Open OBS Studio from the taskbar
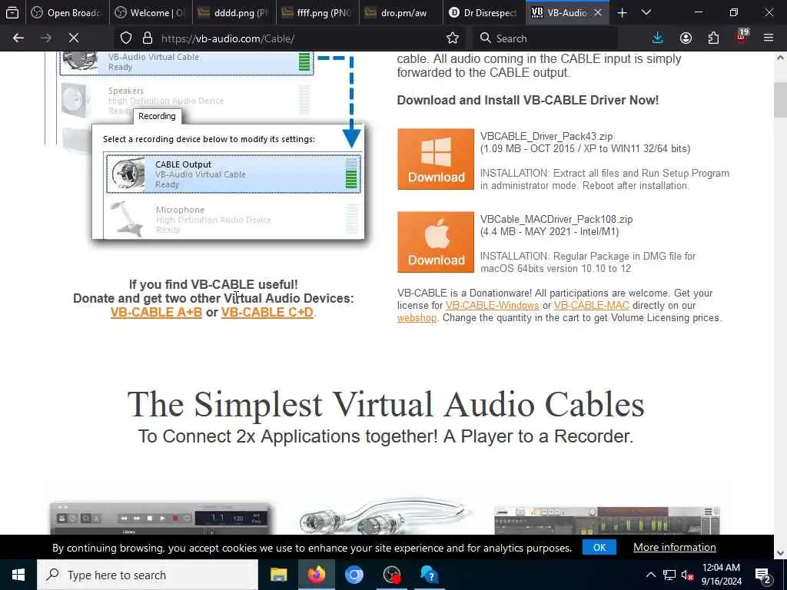This screenshot has height=590, width=787. (391, 575)
